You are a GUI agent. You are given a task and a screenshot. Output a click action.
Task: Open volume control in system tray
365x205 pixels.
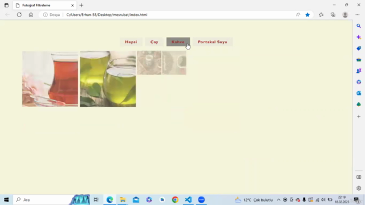tap(323, 200)
